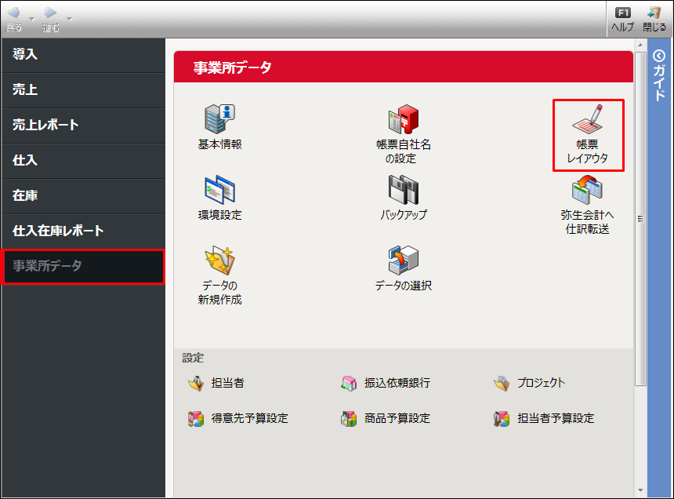Open ヘルプ with the F1 icon

[x=622, y=13]
